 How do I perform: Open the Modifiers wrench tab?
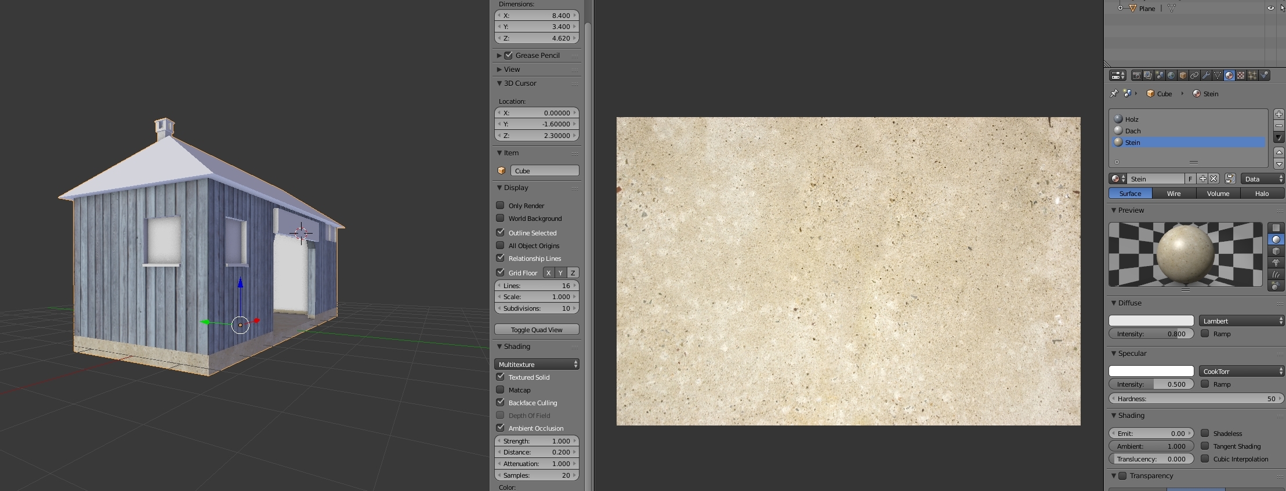[x=1206, y=75]
